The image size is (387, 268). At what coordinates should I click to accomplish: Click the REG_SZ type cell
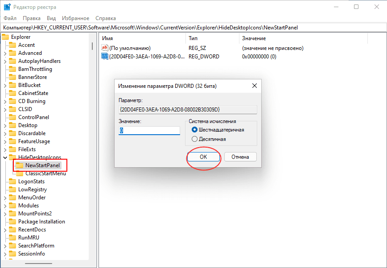click(197, 48)
